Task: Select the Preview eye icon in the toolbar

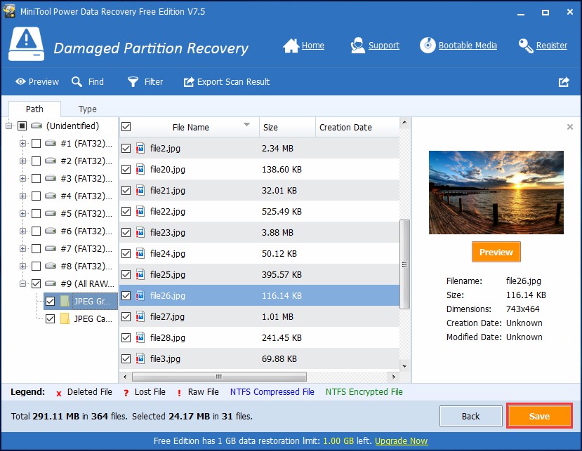Action: 21,81
